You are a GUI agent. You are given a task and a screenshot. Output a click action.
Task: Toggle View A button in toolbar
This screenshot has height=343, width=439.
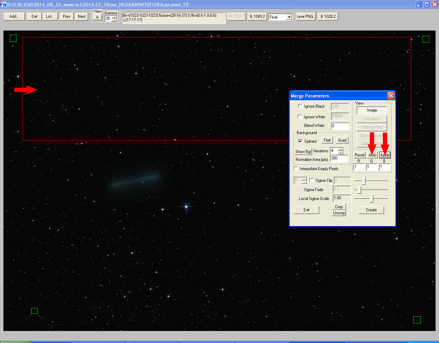pos(97,17)
